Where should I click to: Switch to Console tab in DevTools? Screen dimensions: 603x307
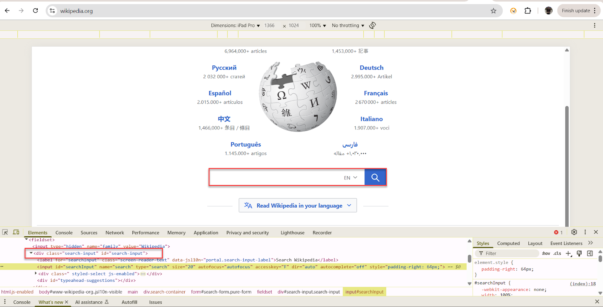[x=64, y=233]
